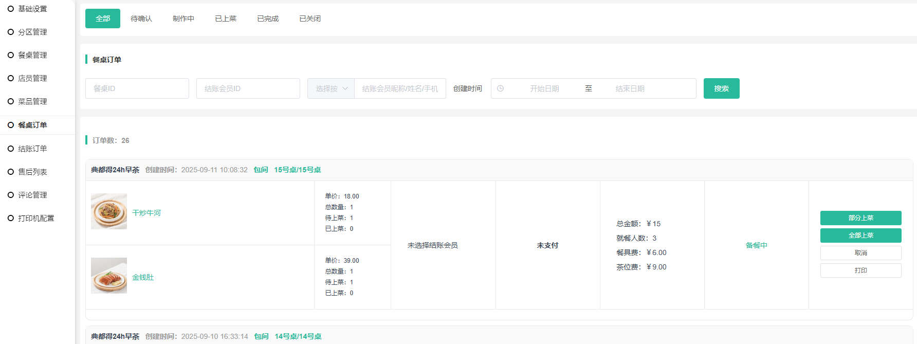Open 基础设置 in the sidebar
The width and height of the screenshot is (917, 344).
[x=32, y=9]
